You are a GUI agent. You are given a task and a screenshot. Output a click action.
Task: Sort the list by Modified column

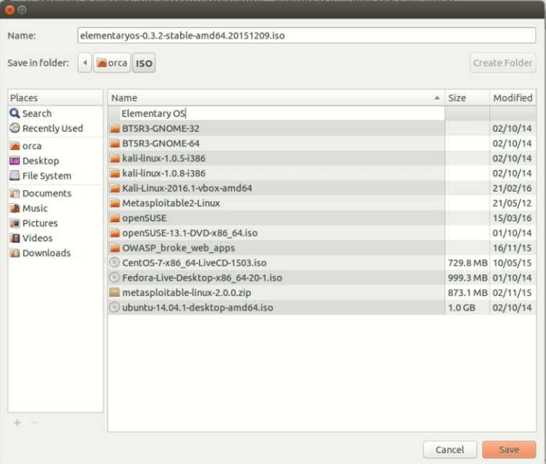click(x=513, y=98)
